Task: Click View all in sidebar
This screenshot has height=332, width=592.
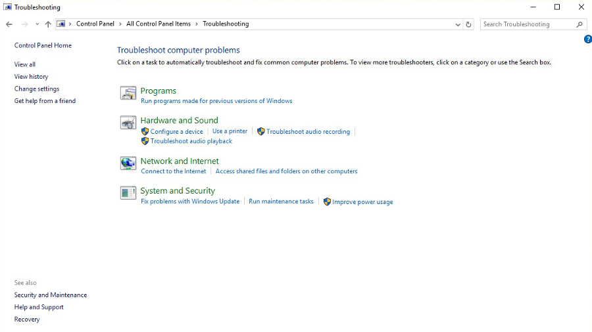Action: pyautogui.click(x=25, y=64)
